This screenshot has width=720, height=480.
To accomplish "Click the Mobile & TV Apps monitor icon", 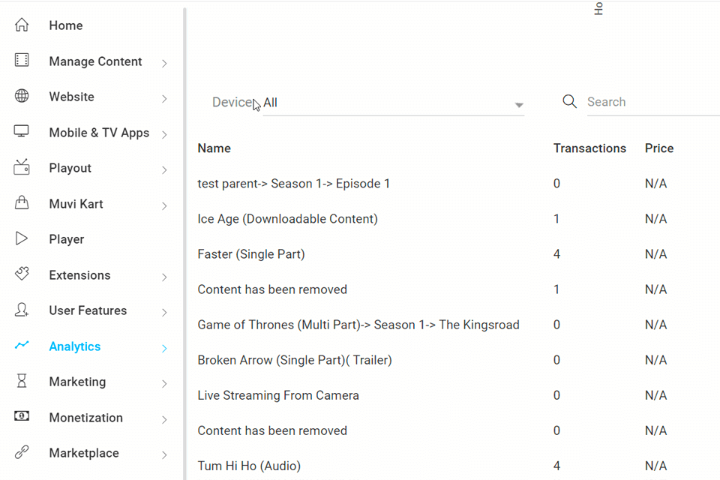I will tap(22, 132).
